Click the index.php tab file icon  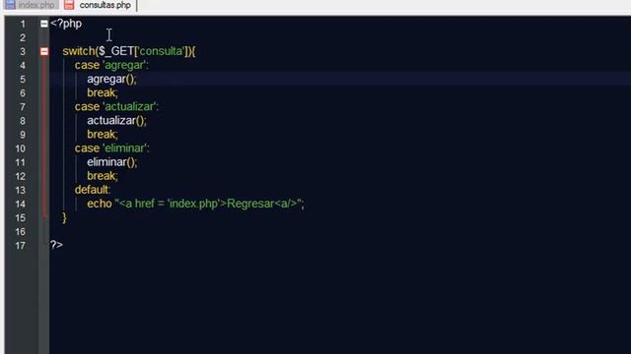pos(11,5)
